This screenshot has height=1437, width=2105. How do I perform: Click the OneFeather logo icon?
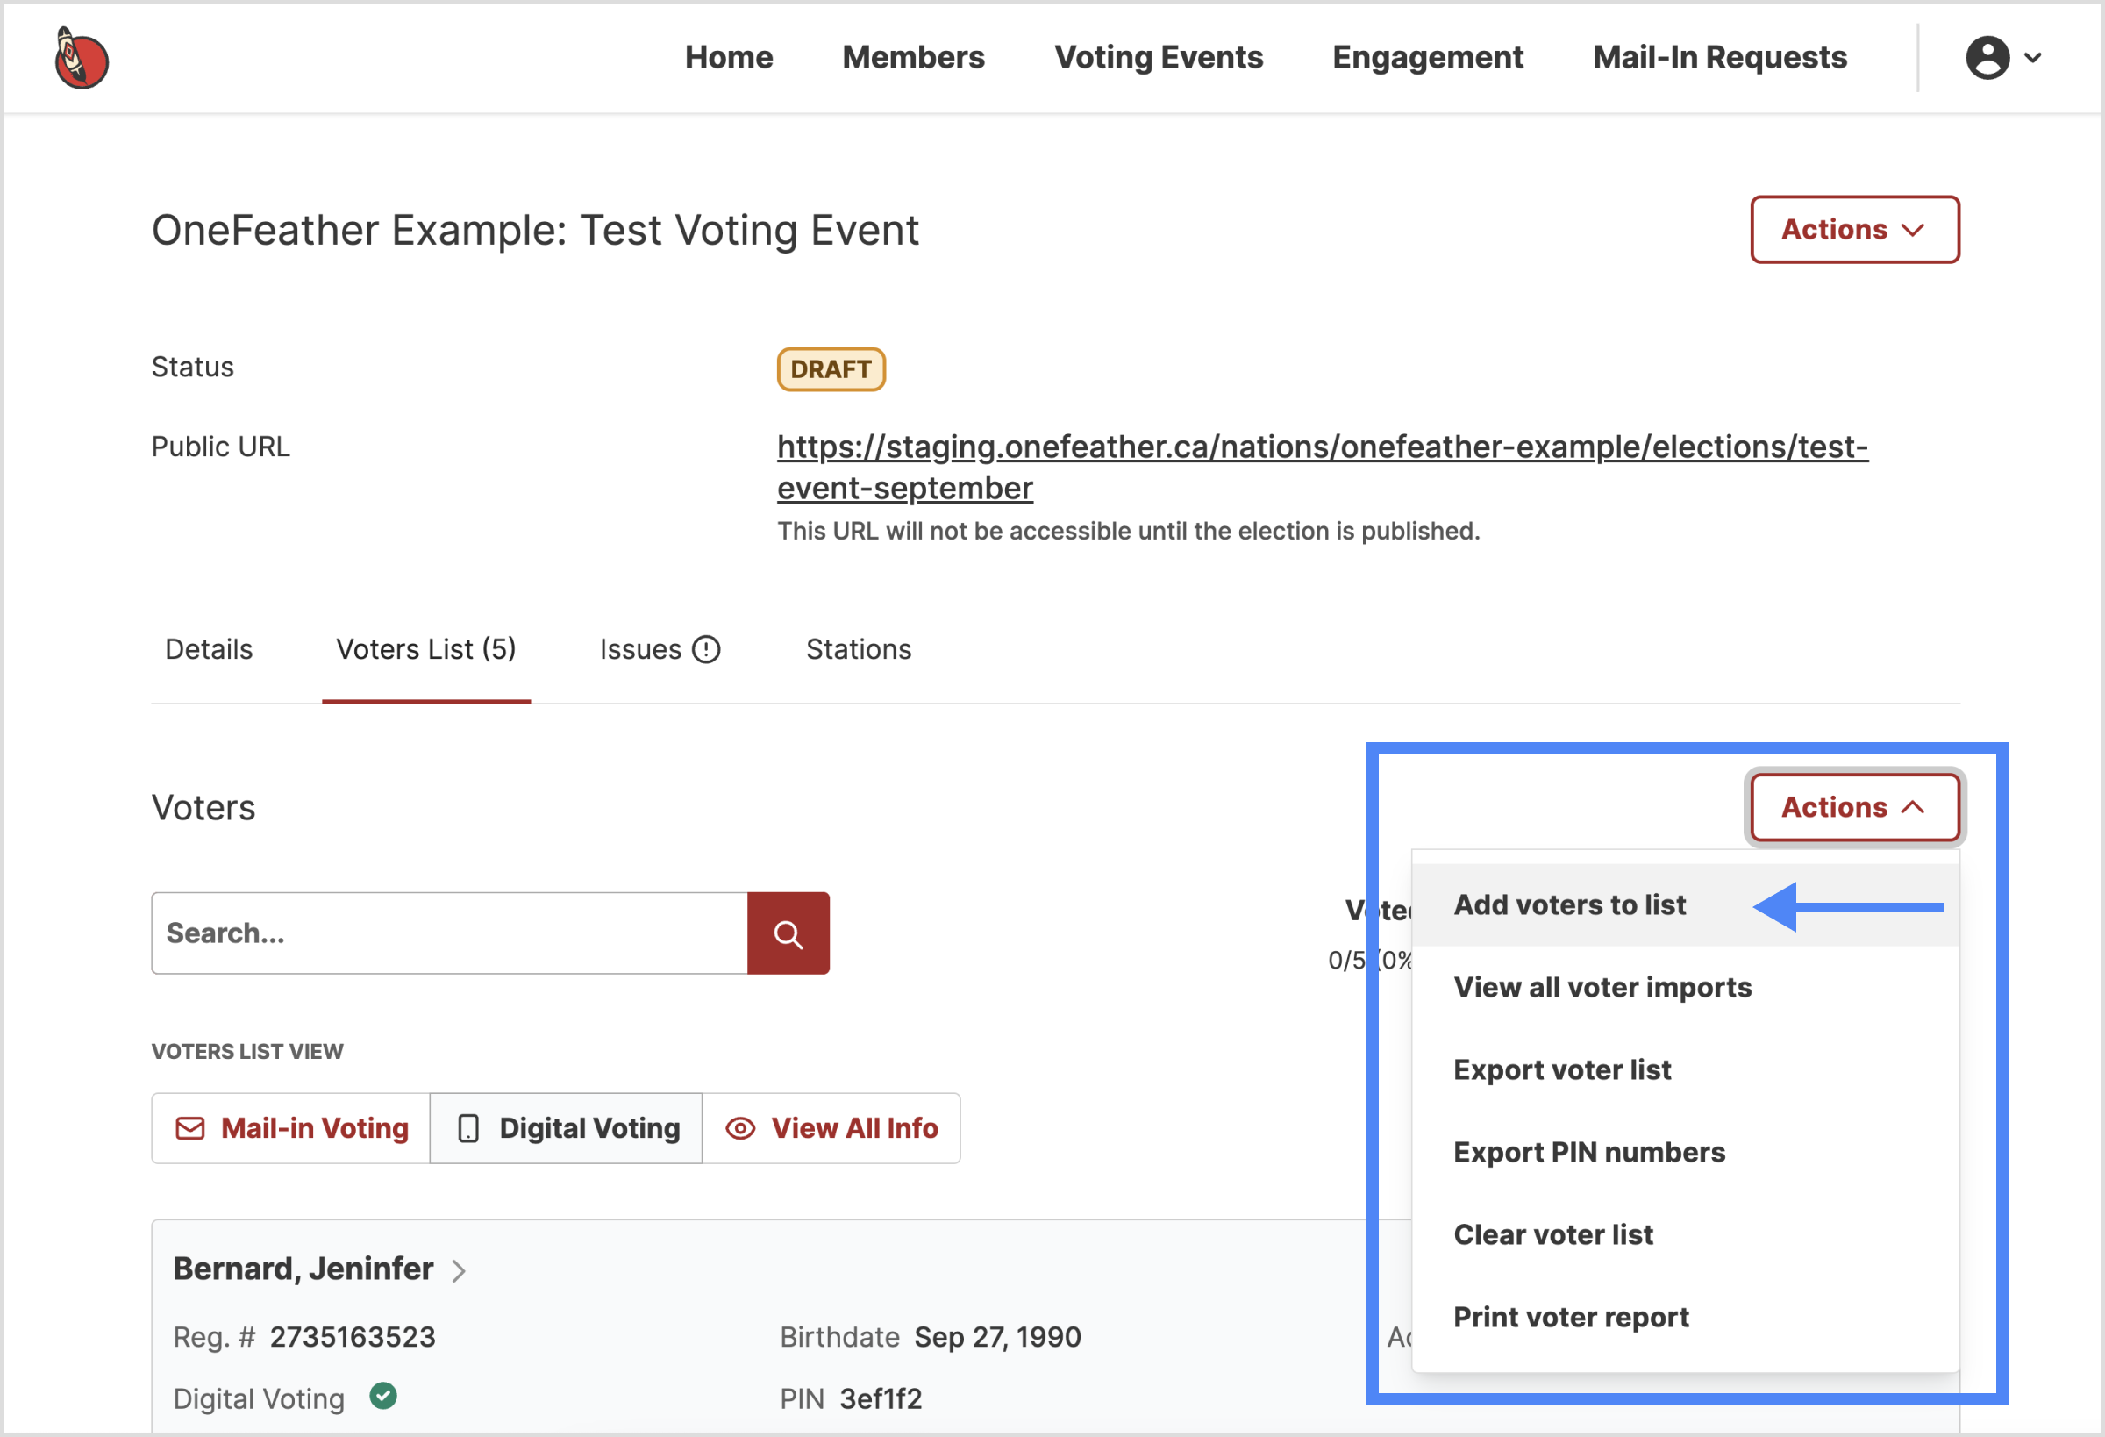tap(81, 58)
